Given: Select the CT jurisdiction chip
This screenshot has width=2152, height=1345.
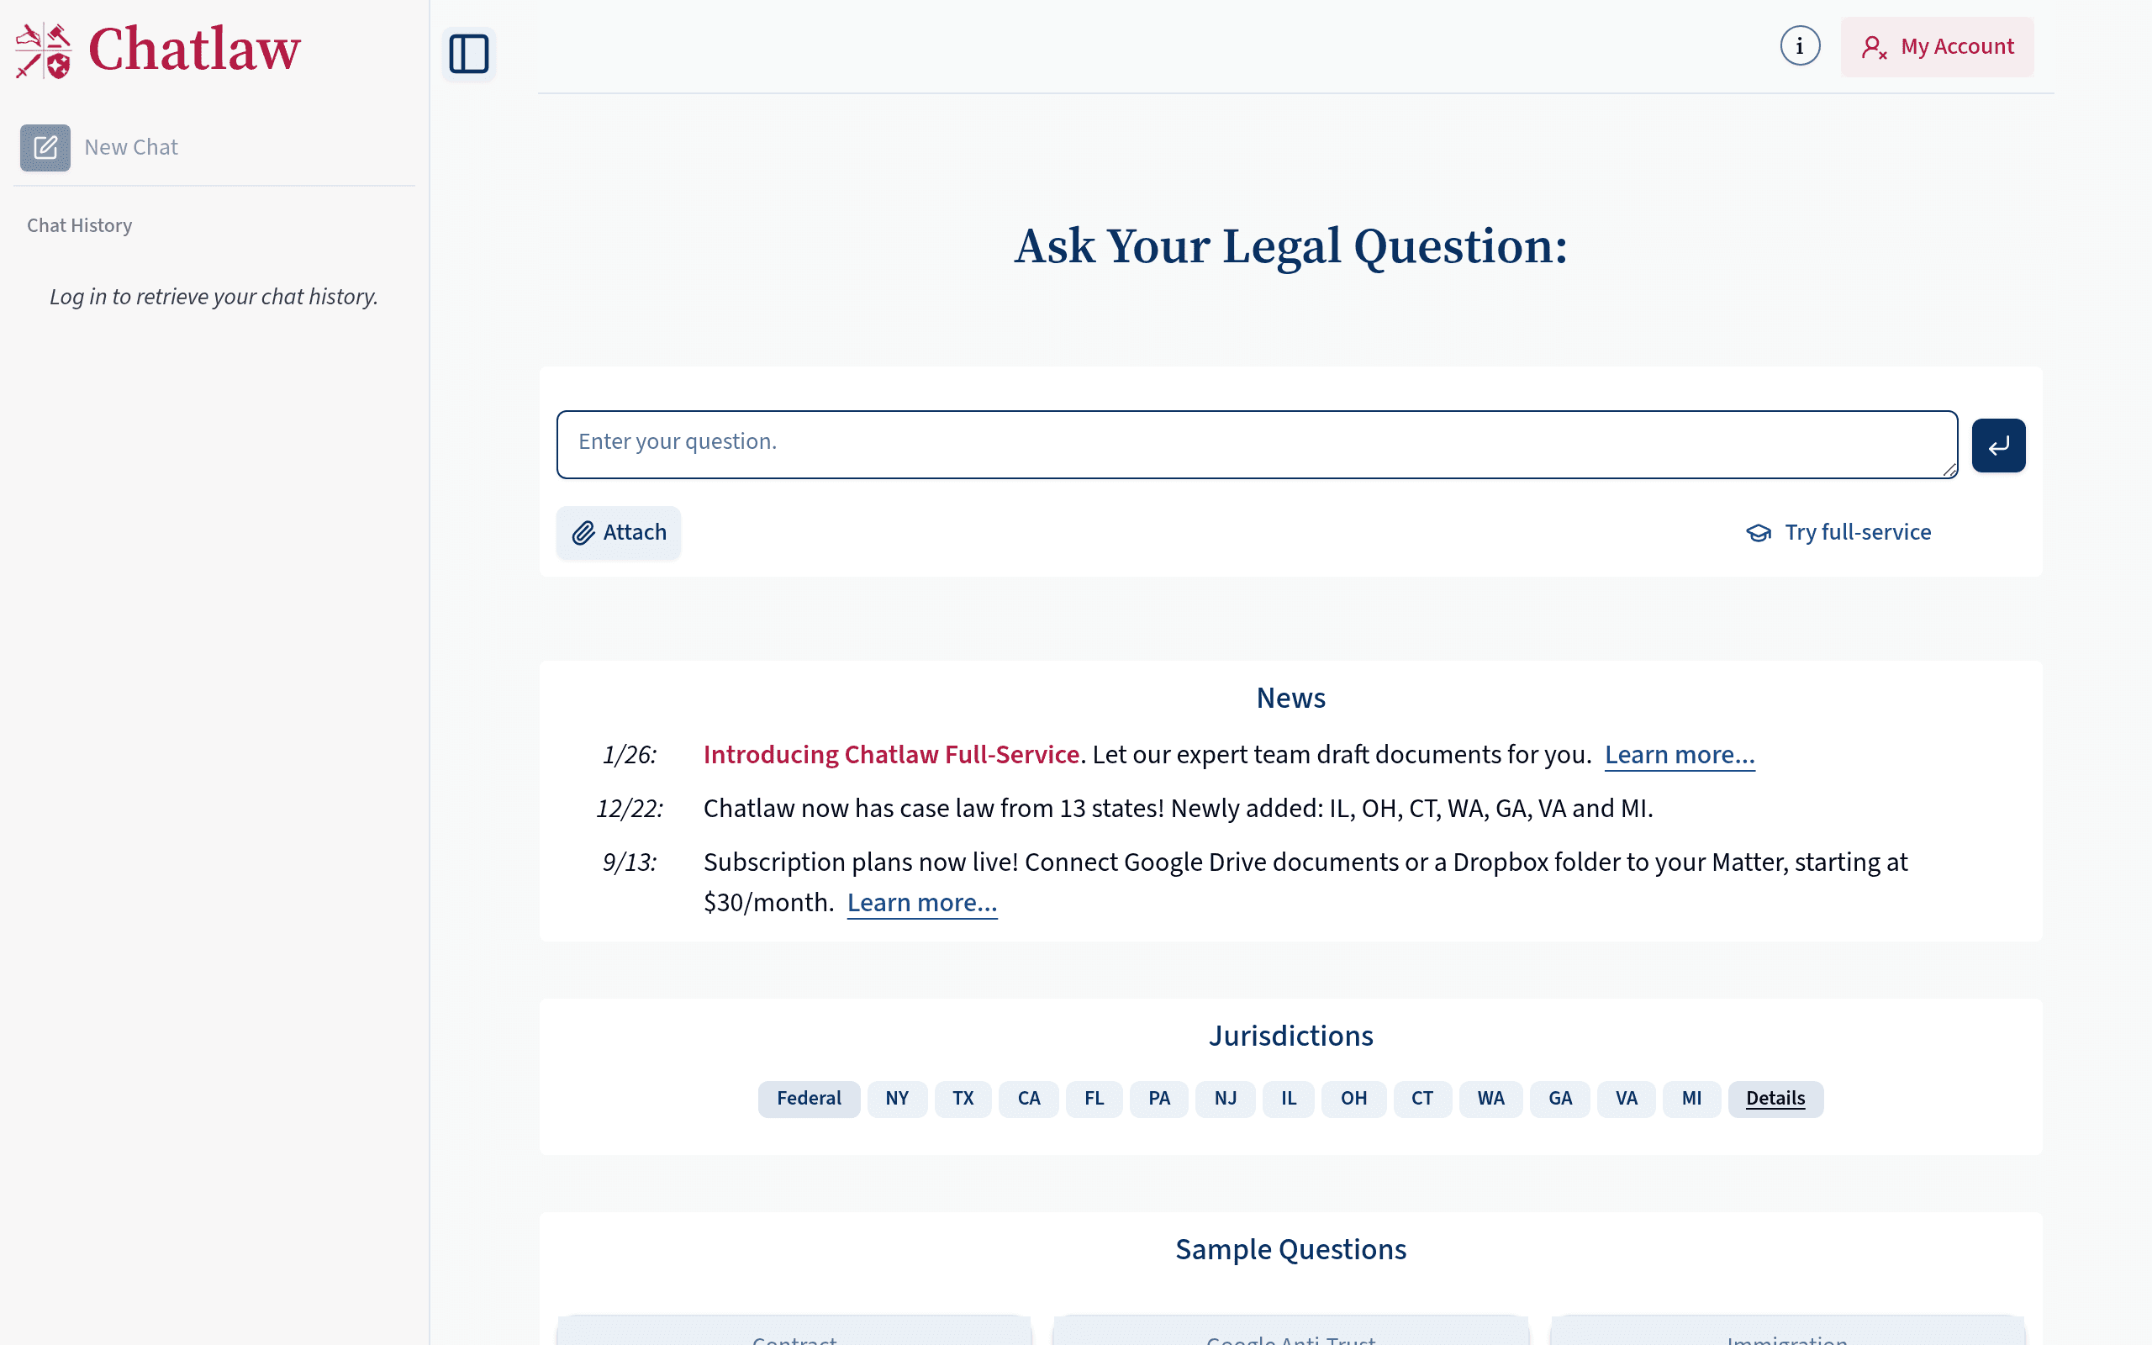Looking at the screenshot, I should coord(1422,1099).
